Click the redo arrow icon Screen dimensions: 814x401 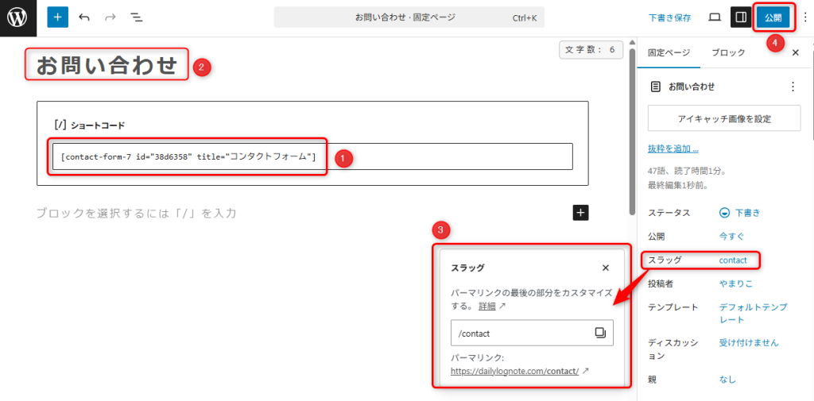coord(110,17)
